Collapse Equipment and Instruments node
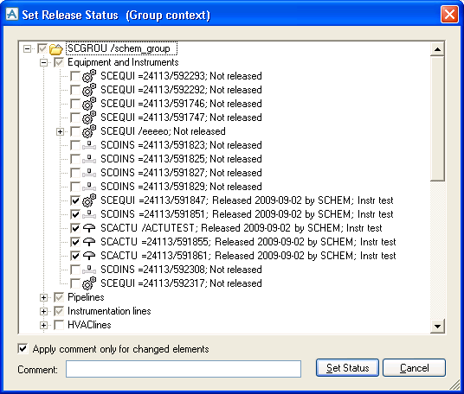The width and height of the screenshot is (464, 394). pyautogui.click(x=43, y=62)
